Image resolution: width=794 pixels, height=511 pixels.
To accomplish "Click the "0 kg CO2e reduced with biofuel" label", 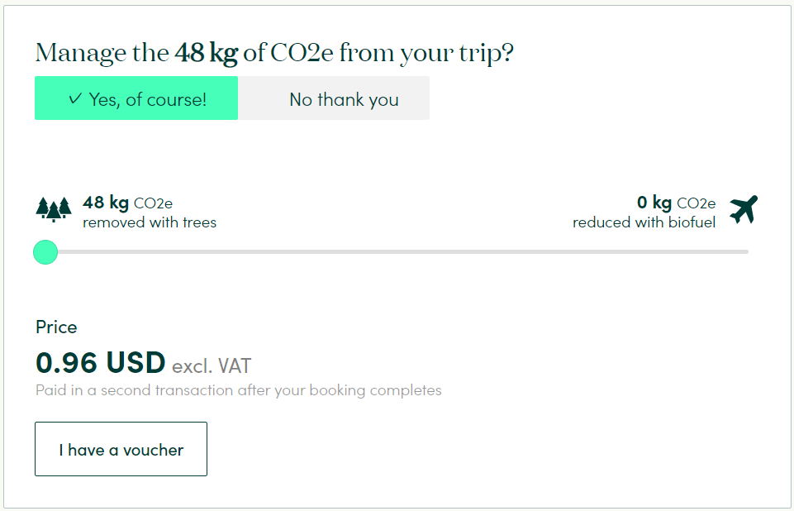I will coord(644,212).
